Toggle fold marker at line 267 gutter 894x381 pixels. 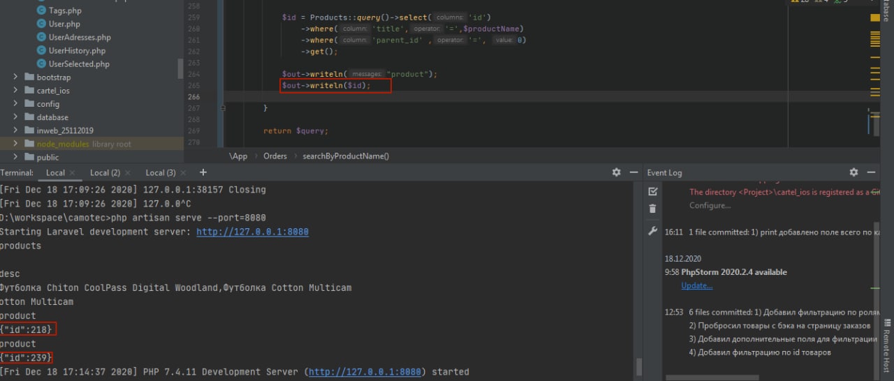[223, 108]
